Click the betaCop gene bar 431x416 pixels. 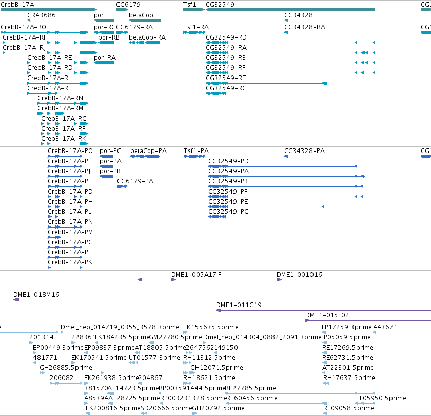(x=144, y=20)
